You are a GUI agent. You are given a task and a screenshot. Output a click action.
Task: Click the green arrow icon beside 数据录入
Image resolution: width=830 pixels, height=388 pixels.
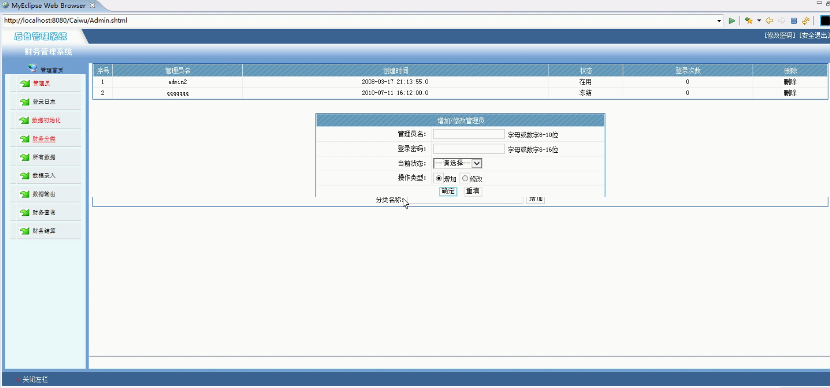coord(25,176)
